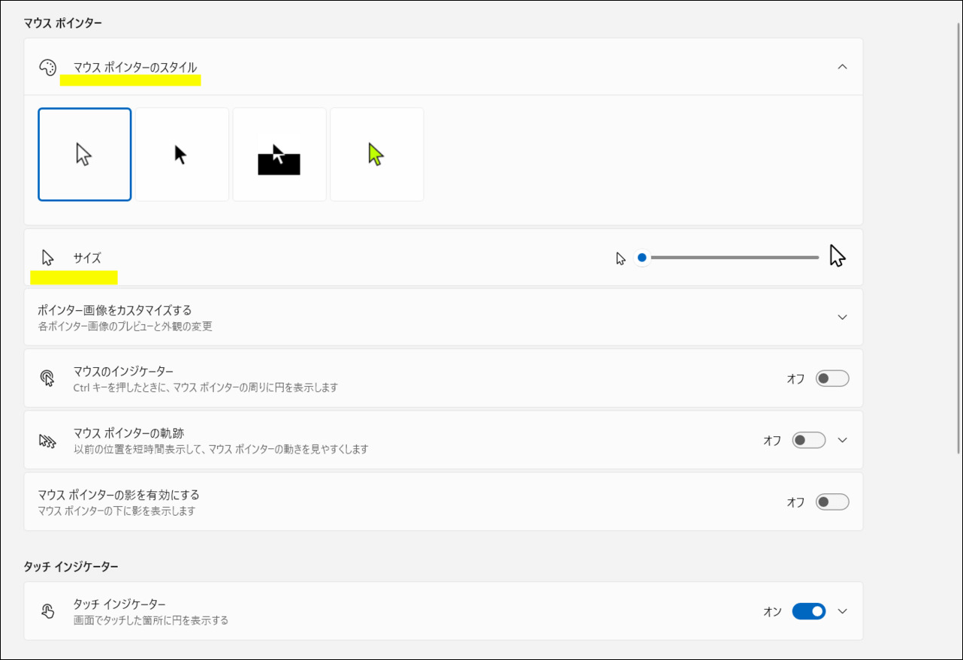Click the pointer trails icon
Image resolution: width=963 pixels, height=660 pixels.
[47, 441]
